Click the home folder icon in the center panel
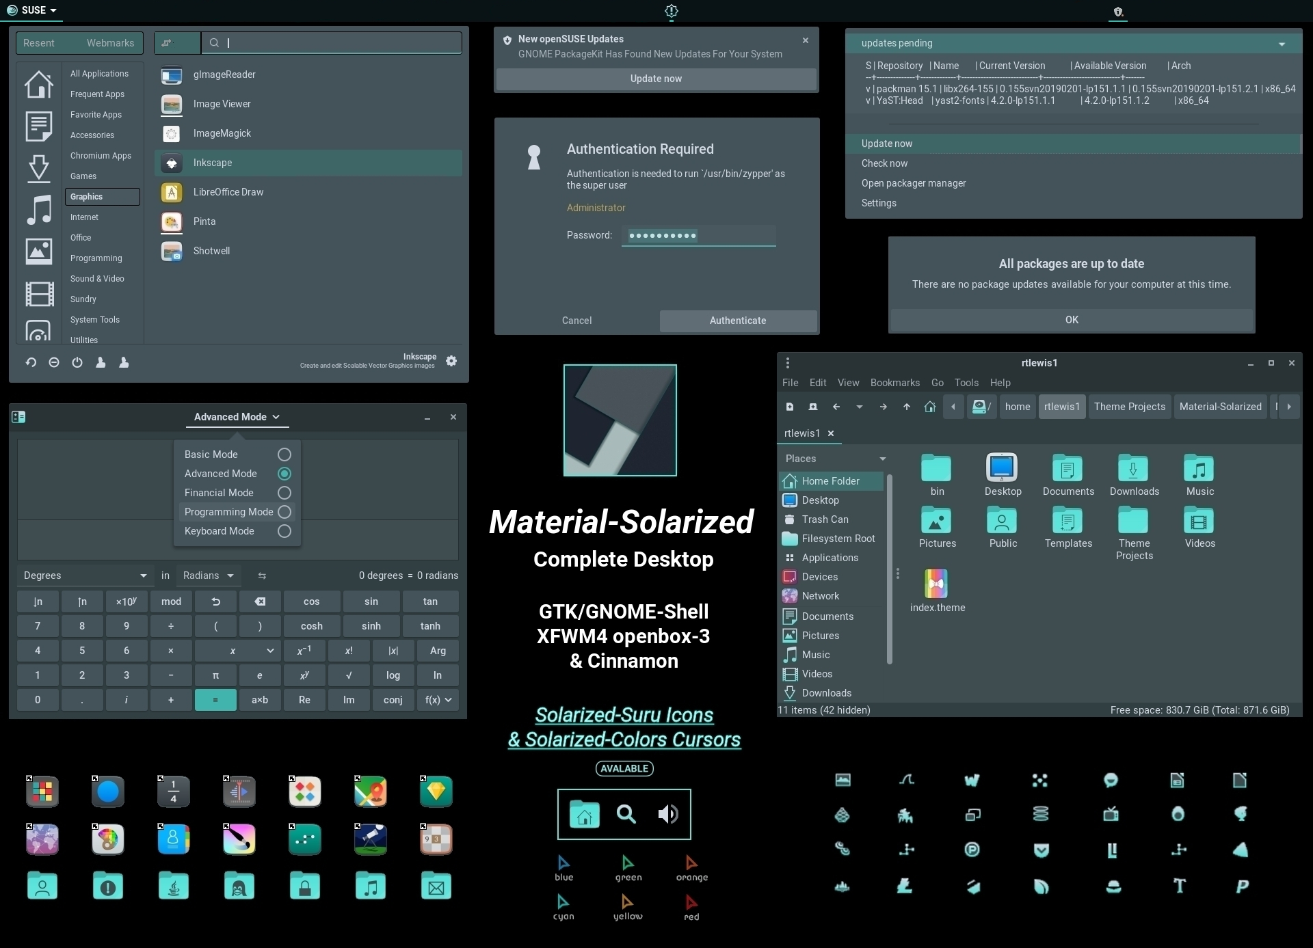The image size is (1313, 948). [x=584, y=813]
